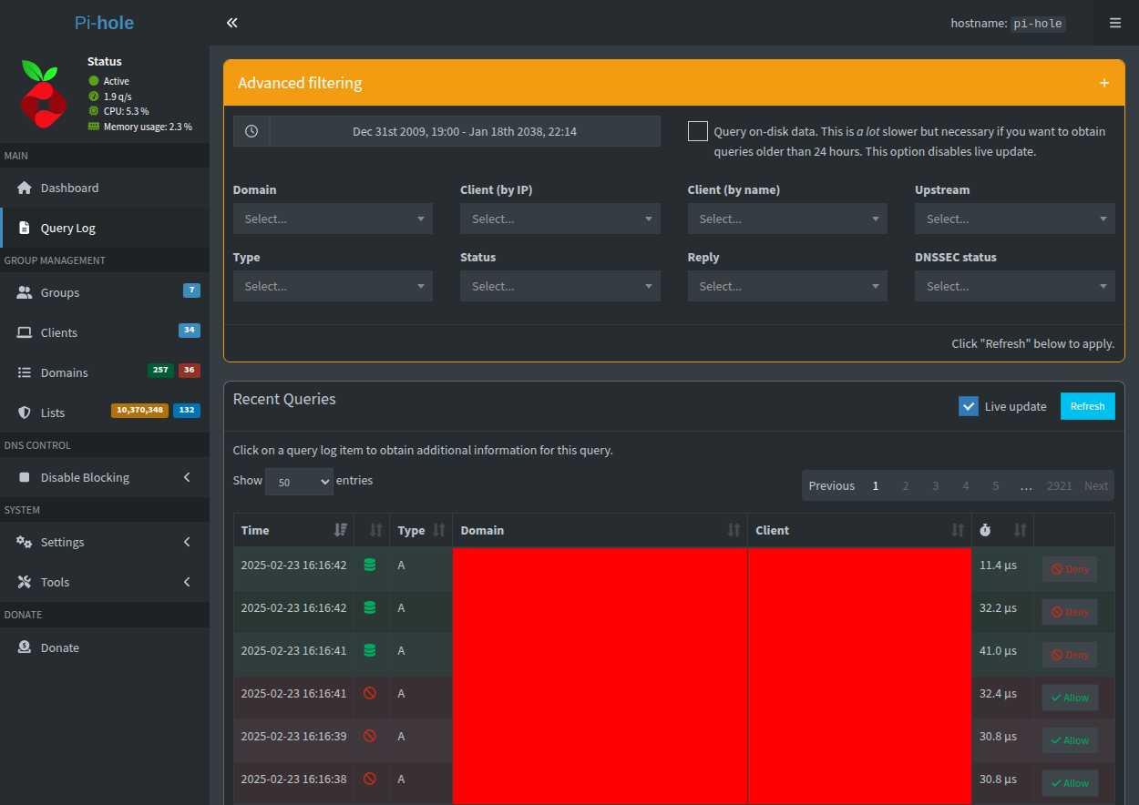Click cached status icon in 11.4 µs row
Screen dimensions: 1139x805
370,565
